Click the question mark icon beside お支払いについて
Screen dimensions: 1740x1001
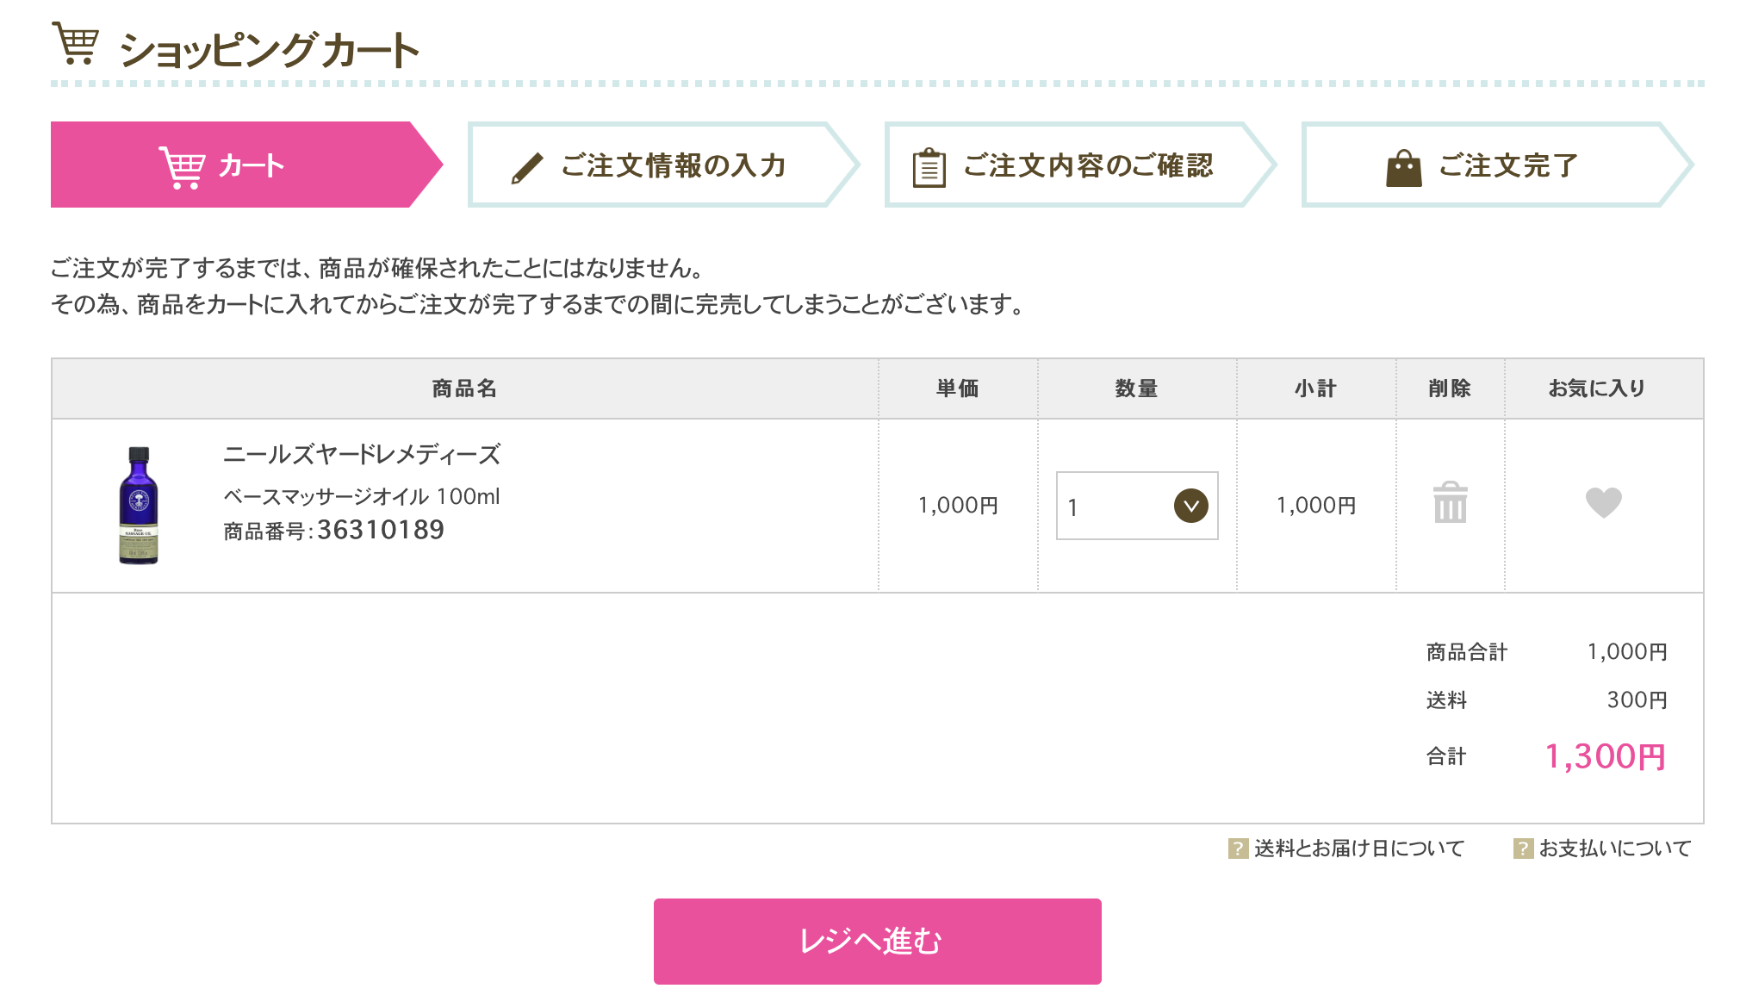[x=1523, y=849]
